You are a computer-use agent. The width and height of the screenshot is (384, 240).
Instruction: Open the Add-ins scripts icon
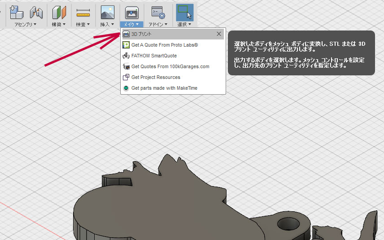(158, 12)
